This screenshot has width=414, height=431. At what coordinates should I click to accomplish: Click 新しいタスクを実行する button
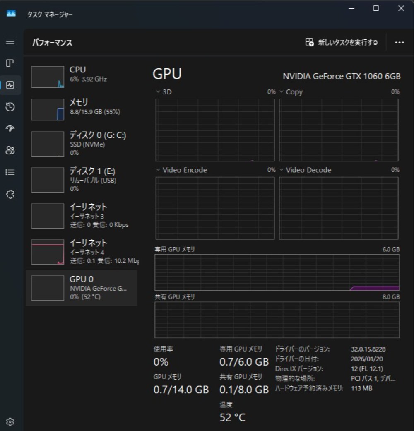pos(342,42)
